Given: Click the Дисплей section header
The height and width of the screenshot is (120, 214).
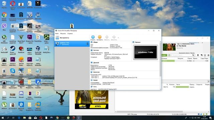Looking at the screenshot, I should coord(96,63).
